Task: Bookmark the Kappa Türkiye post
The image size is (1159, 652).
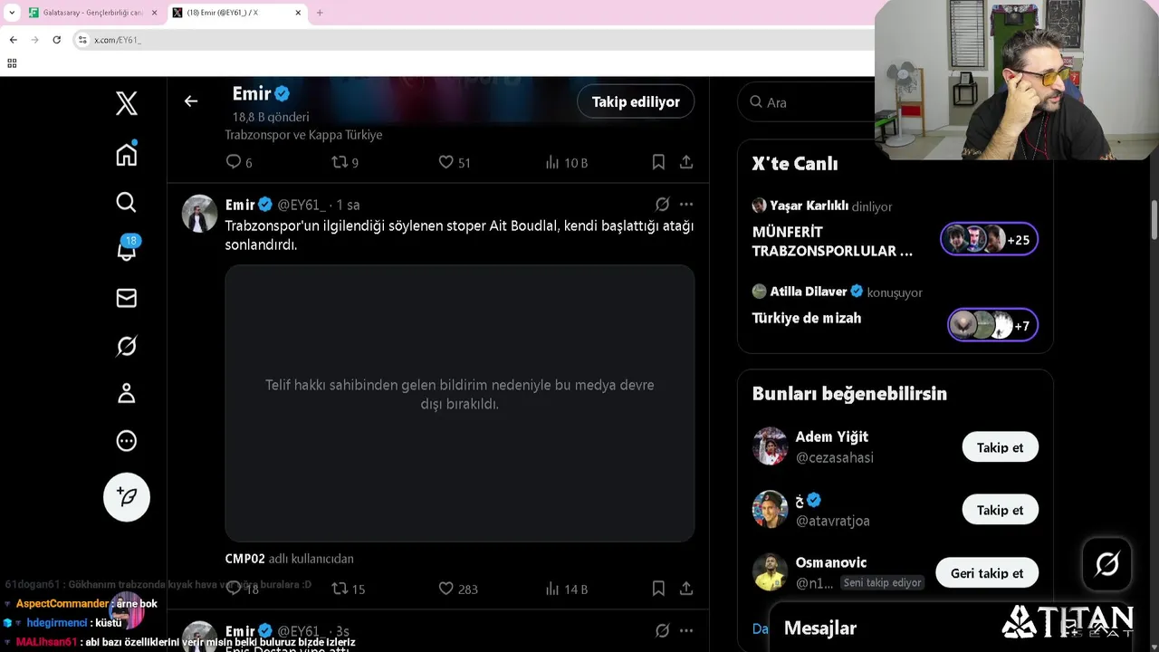Action: pos(658,162)
